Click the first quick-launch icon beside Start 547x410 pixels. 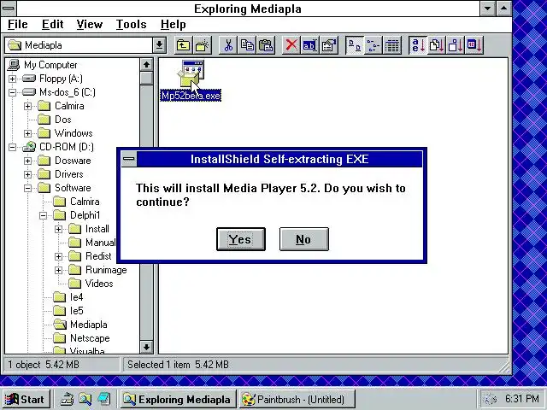[x=67, y=399]
